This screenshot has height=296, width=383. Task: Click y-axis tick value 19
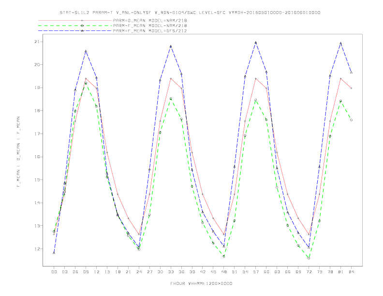37,88
